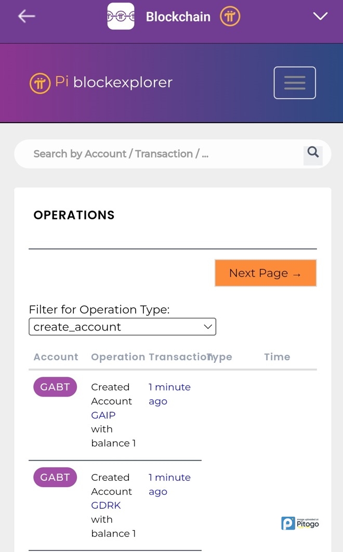The width and height of the screenshot is (343, 552).
Task: Expand the top-right chevron down menu
Action: point(320,16)
